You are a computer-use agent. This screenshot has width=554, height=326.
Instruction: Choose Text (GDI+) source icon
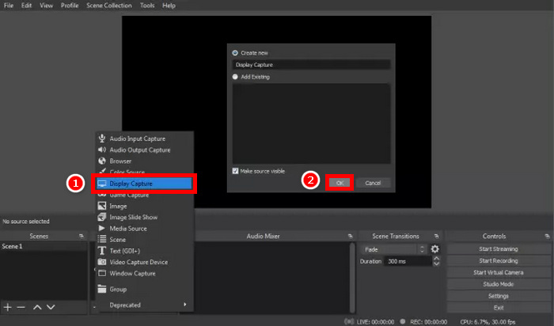click(x=101, y=251)
